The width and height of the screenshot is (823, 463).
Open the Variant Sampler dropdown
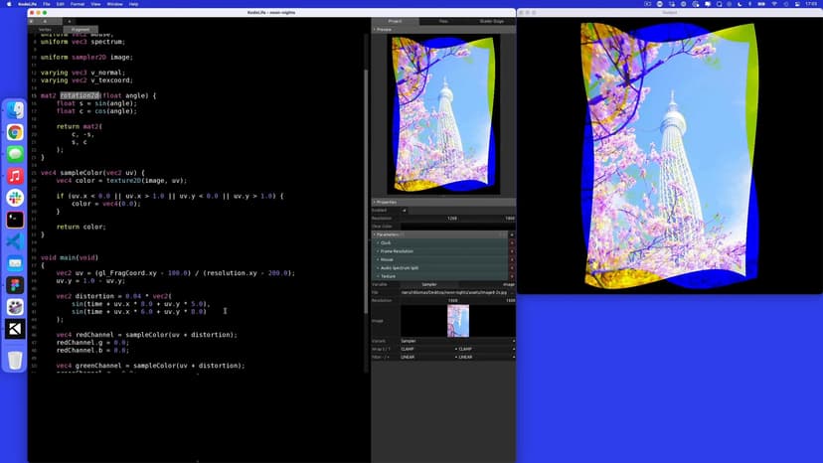457,341
